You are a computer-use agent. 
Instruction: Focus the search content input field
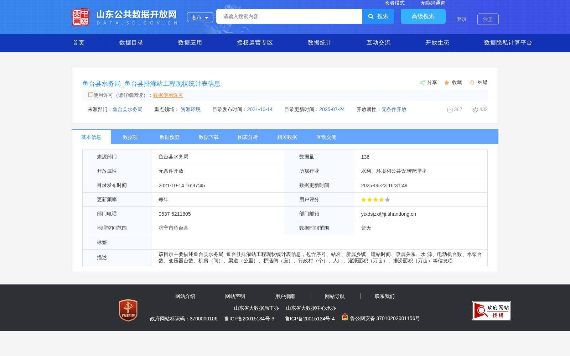tap(289, 16)
